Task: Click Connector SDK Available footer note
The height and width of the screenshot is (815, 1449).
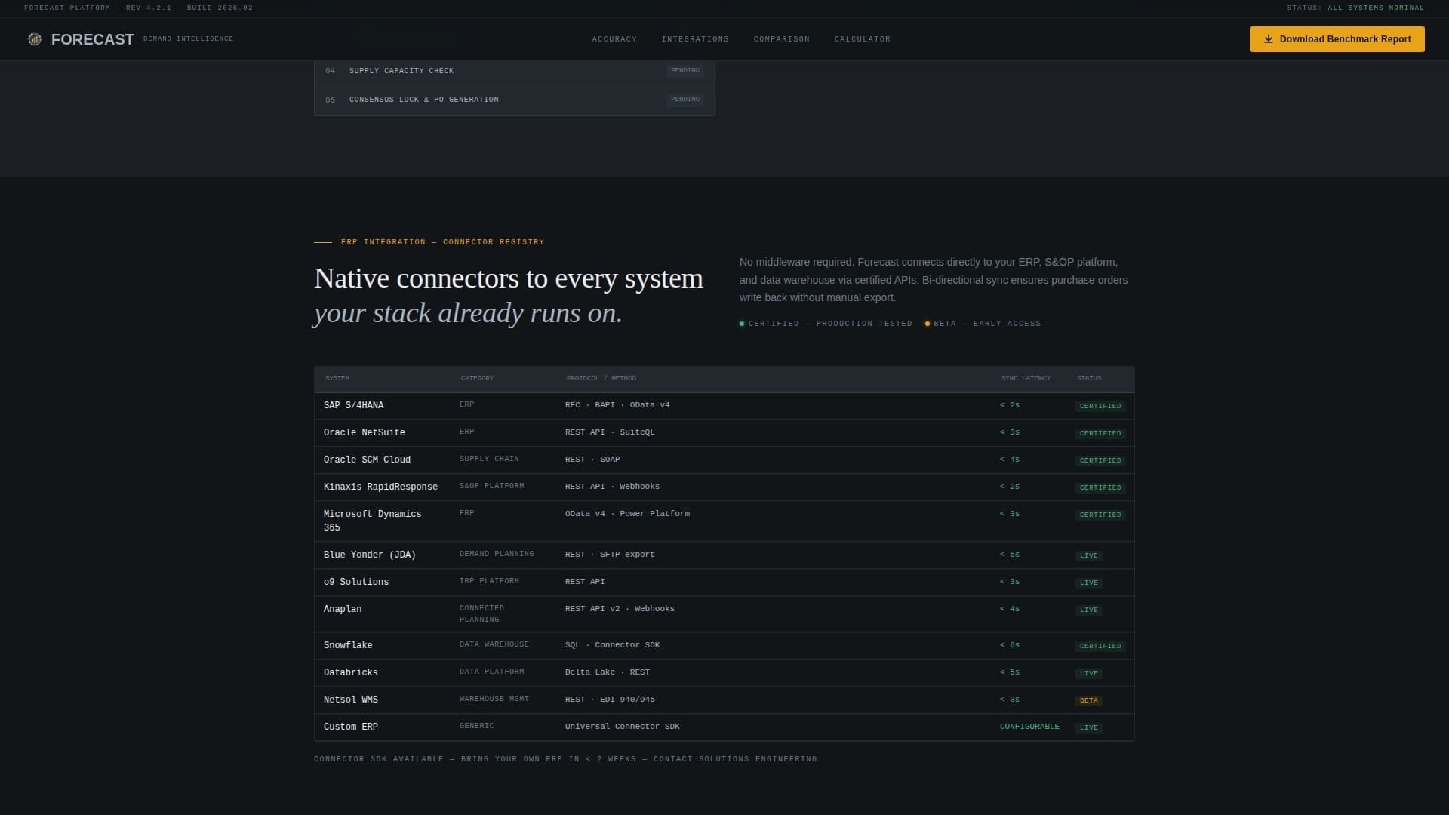Action: [565, 759]
